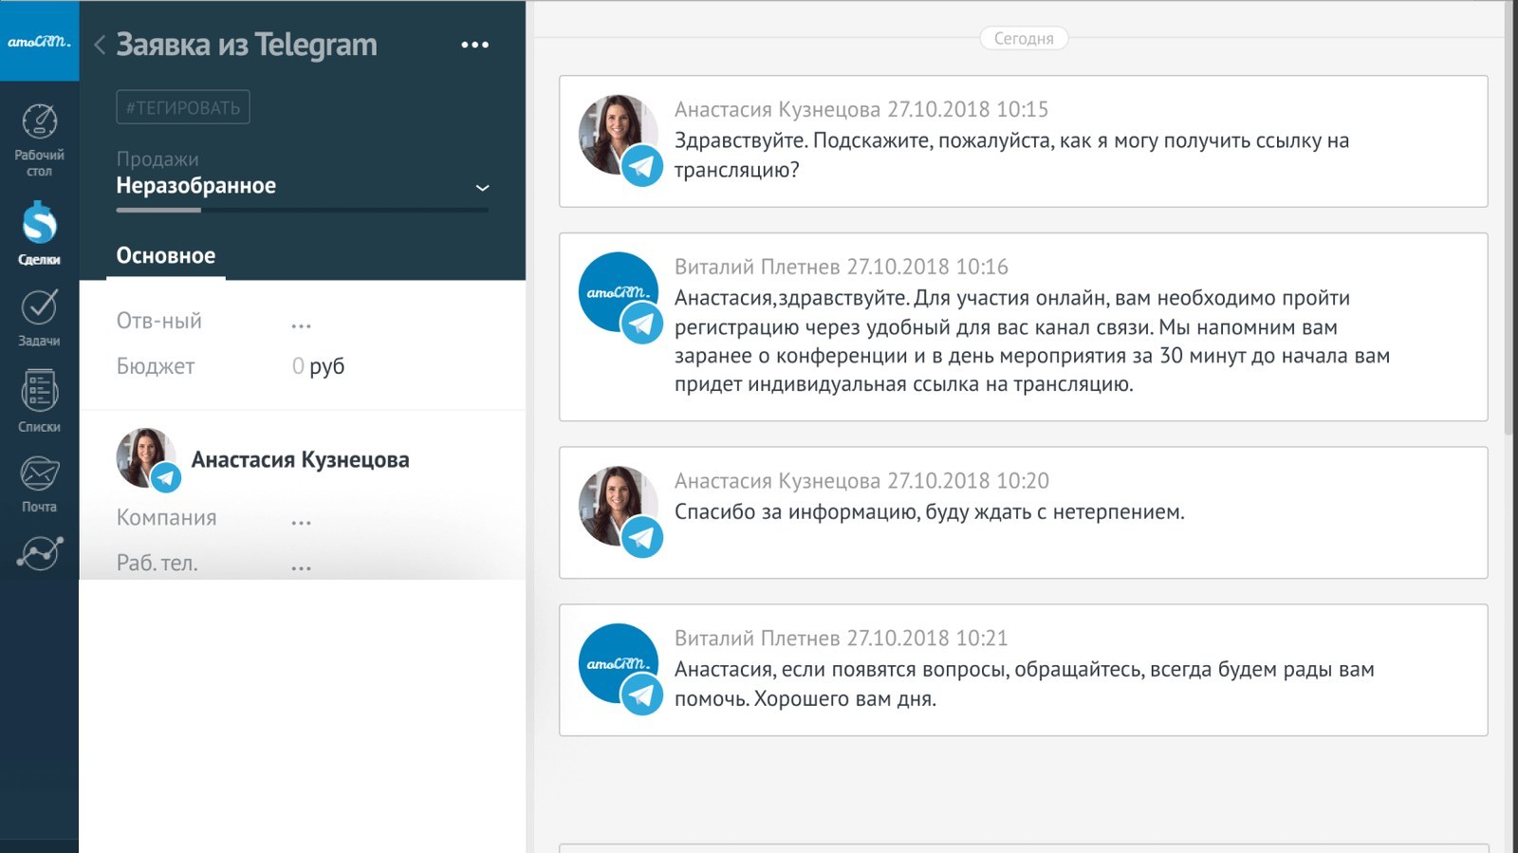Click the message text 'Спасибо за информацию'
1518x853 pixels.
(x=930, y=512)
